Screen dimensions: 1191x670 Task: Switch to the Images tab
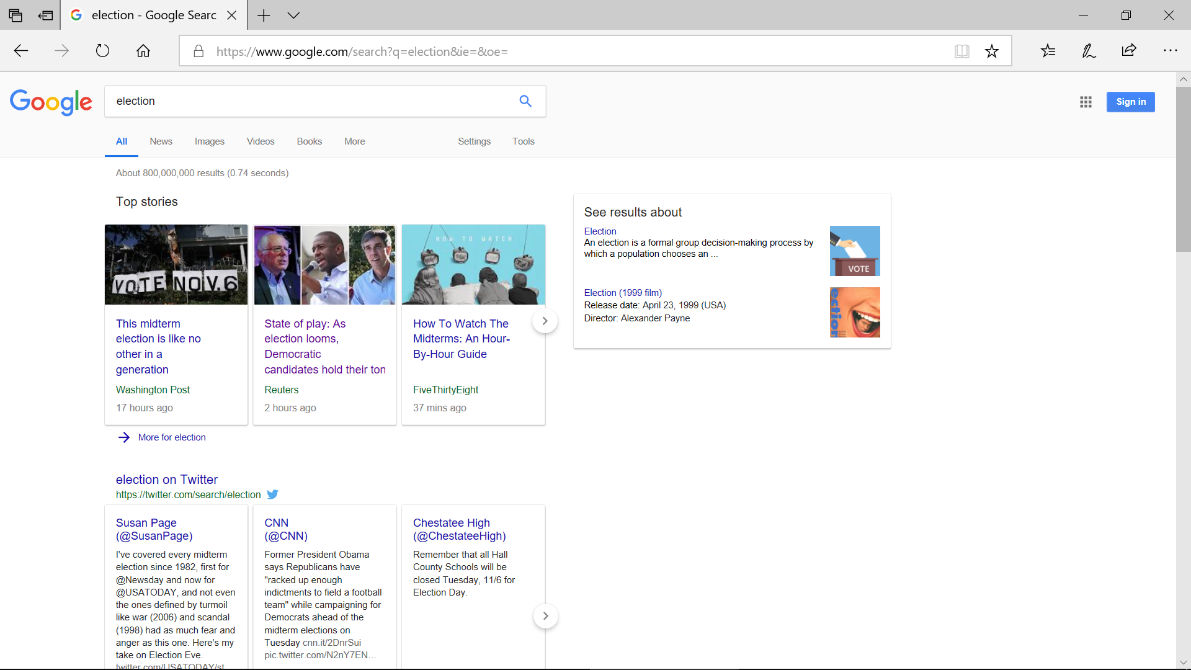click(210, 141)
